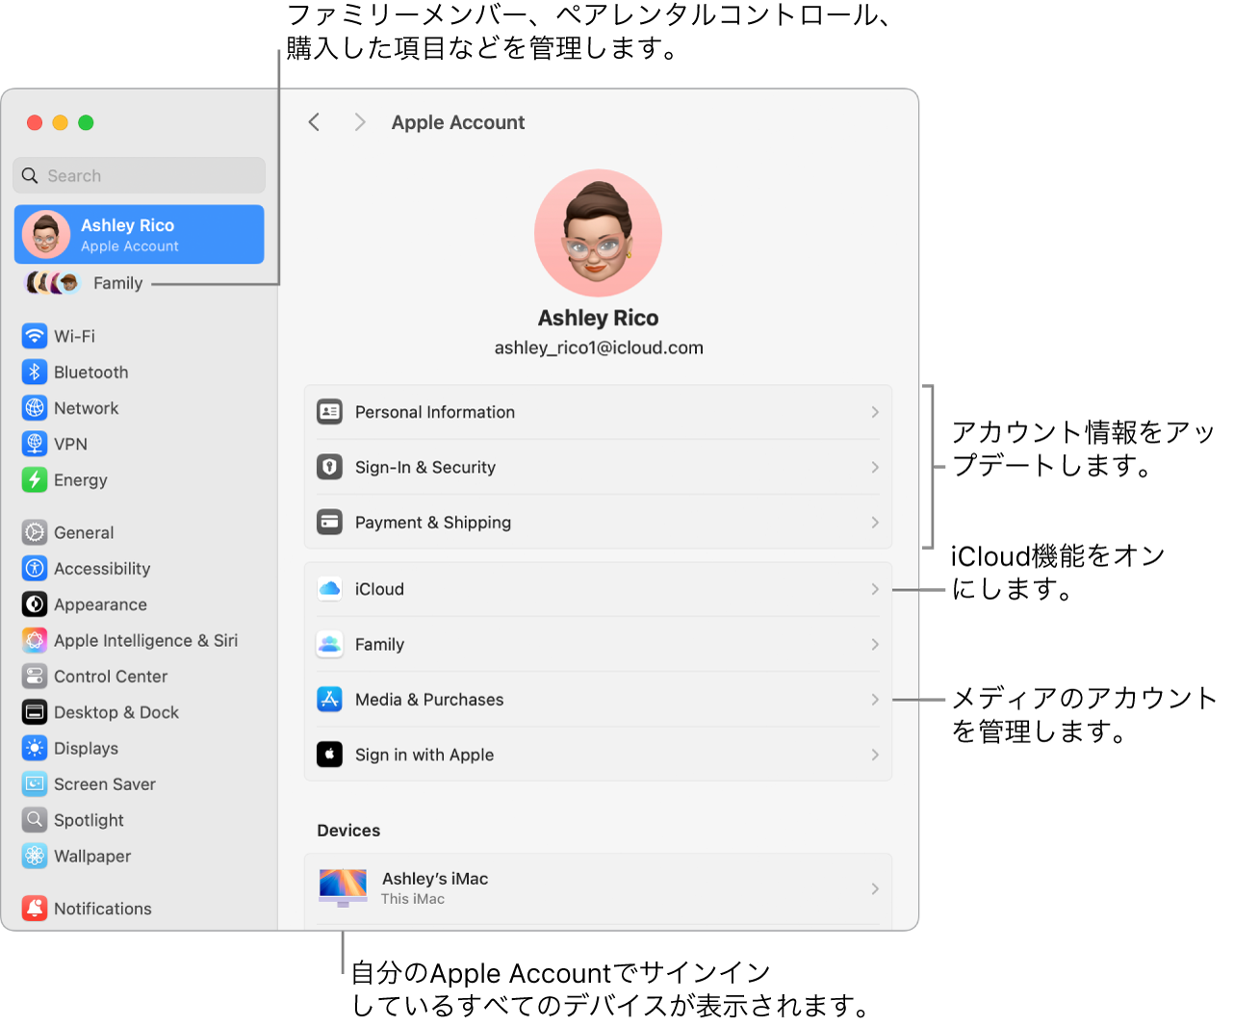Click the Family icon in main list
The image size is (1234, 1027).
[329, 644]
